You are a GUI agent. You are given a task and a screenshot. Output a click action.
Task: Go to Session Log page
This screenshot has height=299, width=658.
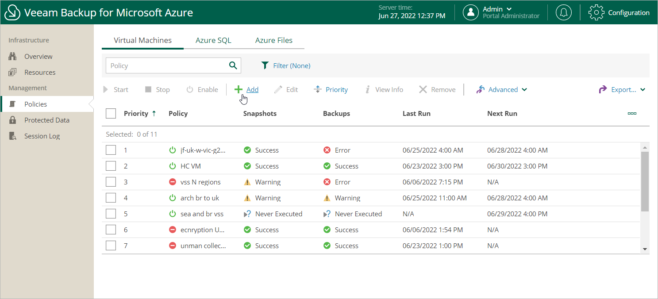point(42,136)
